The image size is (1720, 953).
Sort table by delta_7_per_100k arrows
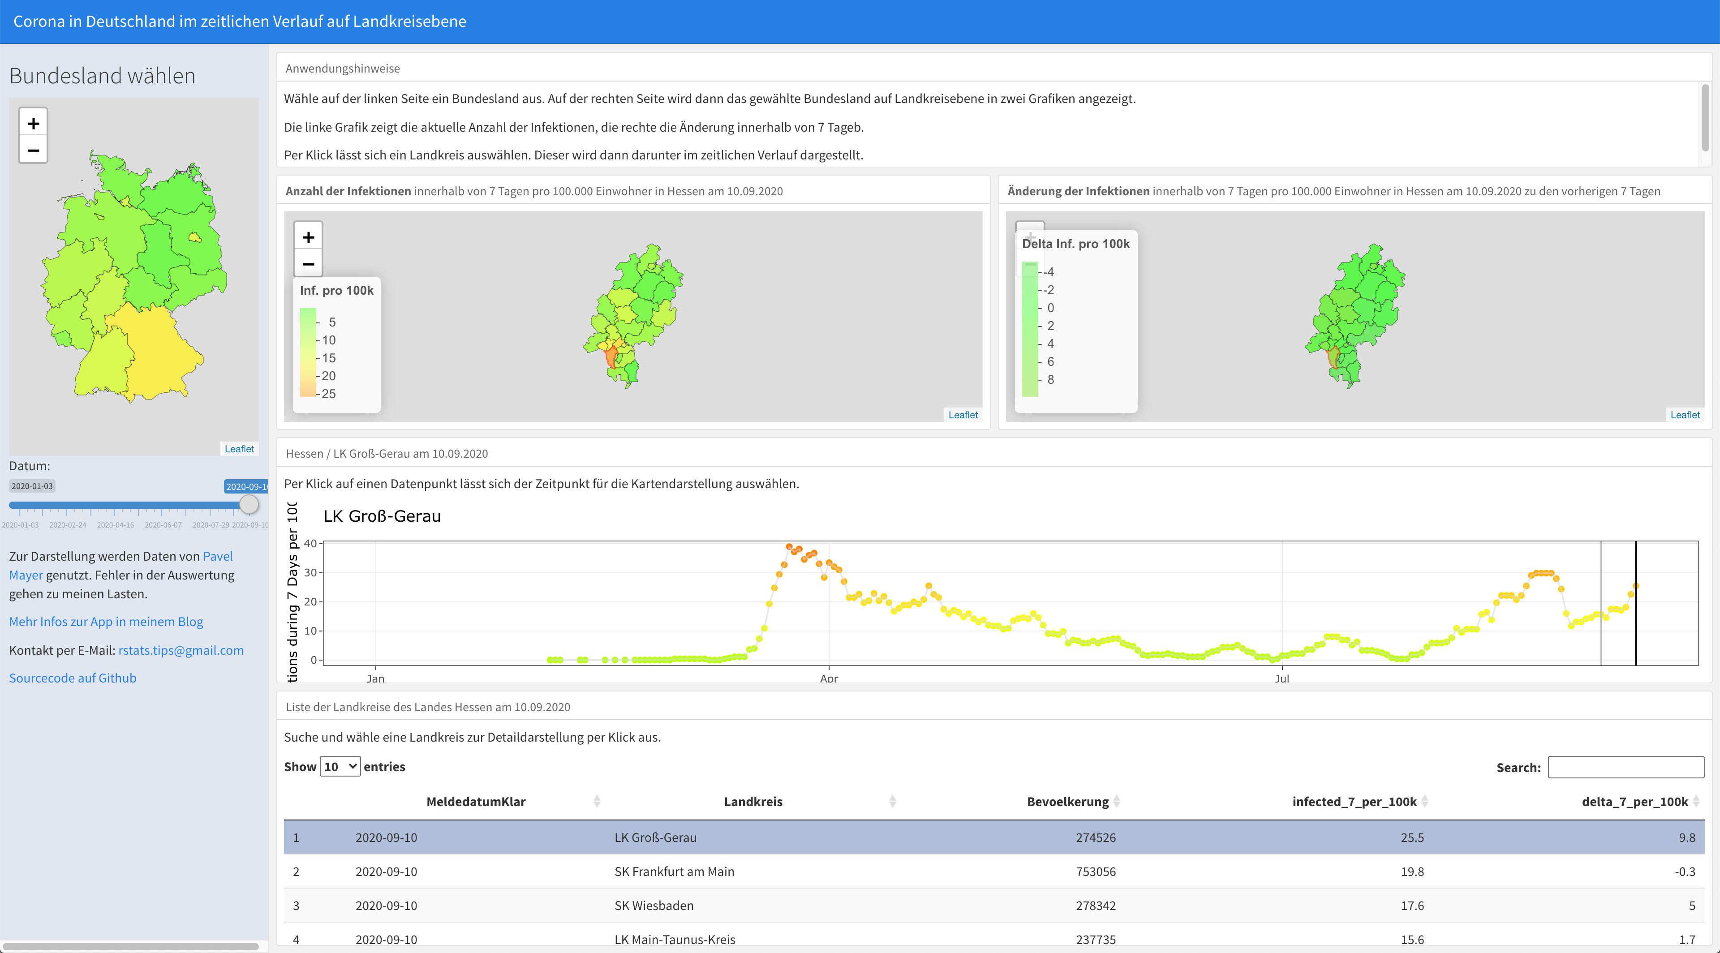tap(1696, 802)
